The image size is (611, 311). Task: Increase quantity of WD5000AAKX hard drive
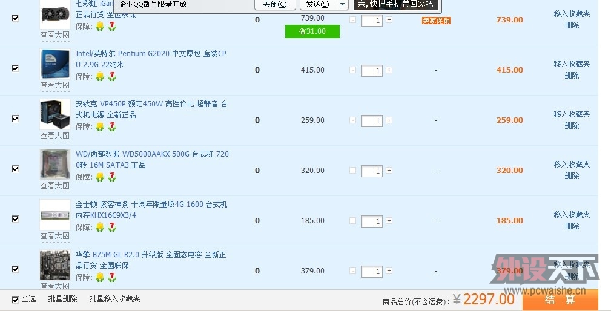[389, 171]
